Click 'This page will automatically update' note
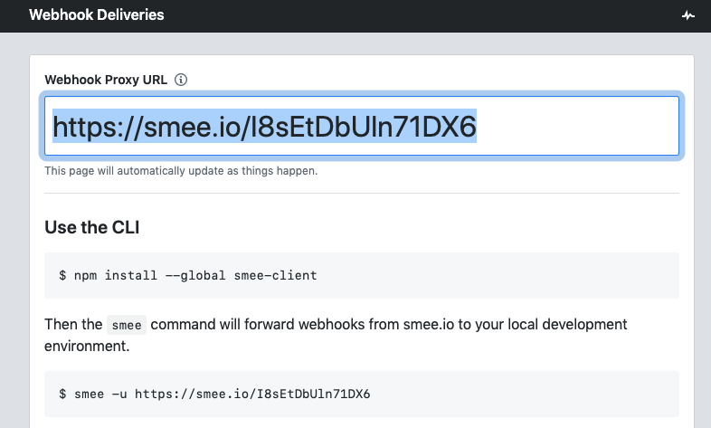The image size is (711, 428). [x=181, y=171]
